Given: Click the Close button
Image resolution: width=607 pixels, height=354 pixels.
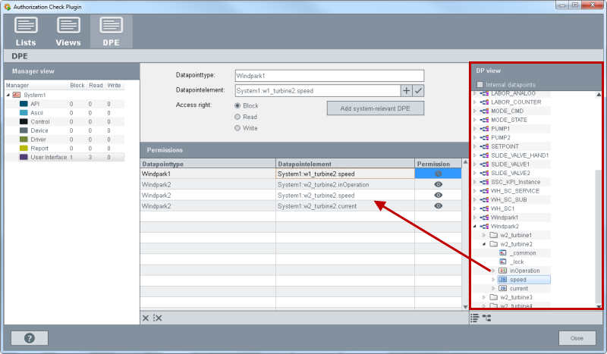Looking at the screenshot, I should click(x=577, y=338).
